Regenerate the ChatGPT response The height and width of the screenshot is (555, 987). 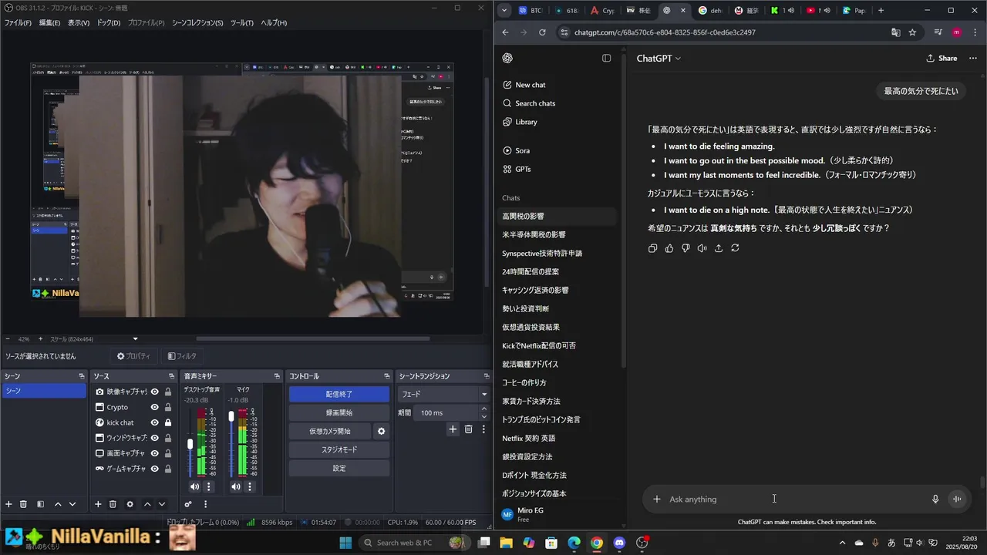click(735, 248)
